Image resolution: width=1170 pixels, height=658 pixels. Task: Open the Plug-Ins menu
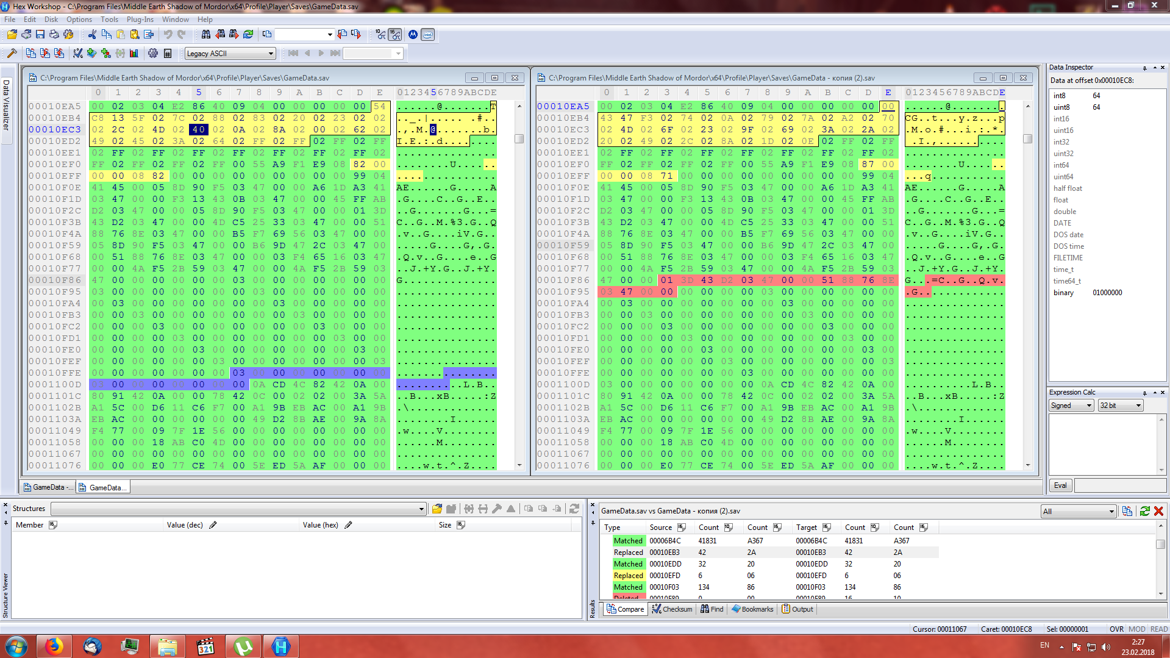point(140,20)
